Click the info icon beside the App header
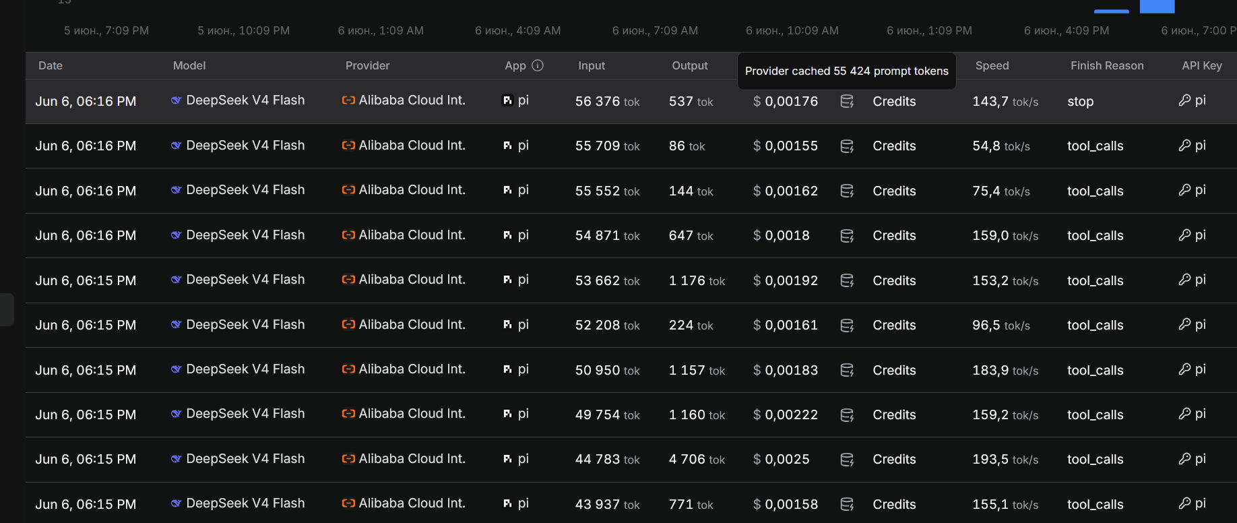This screenshot has width=1237, height=523. [x=538, y=65]
